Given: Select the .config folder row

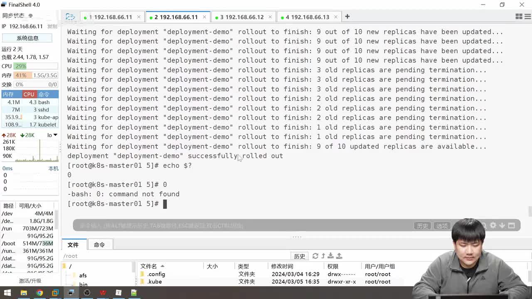Looking at the screenshot, I should pyautogui.click(x=274, y=274).
